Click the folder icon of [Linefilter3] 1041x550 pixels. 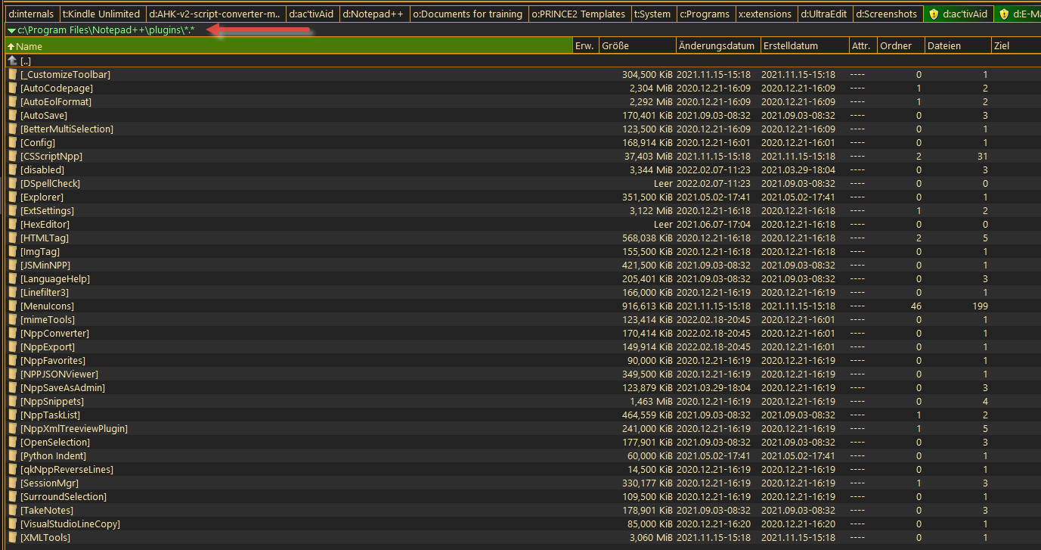pos(12,293)
